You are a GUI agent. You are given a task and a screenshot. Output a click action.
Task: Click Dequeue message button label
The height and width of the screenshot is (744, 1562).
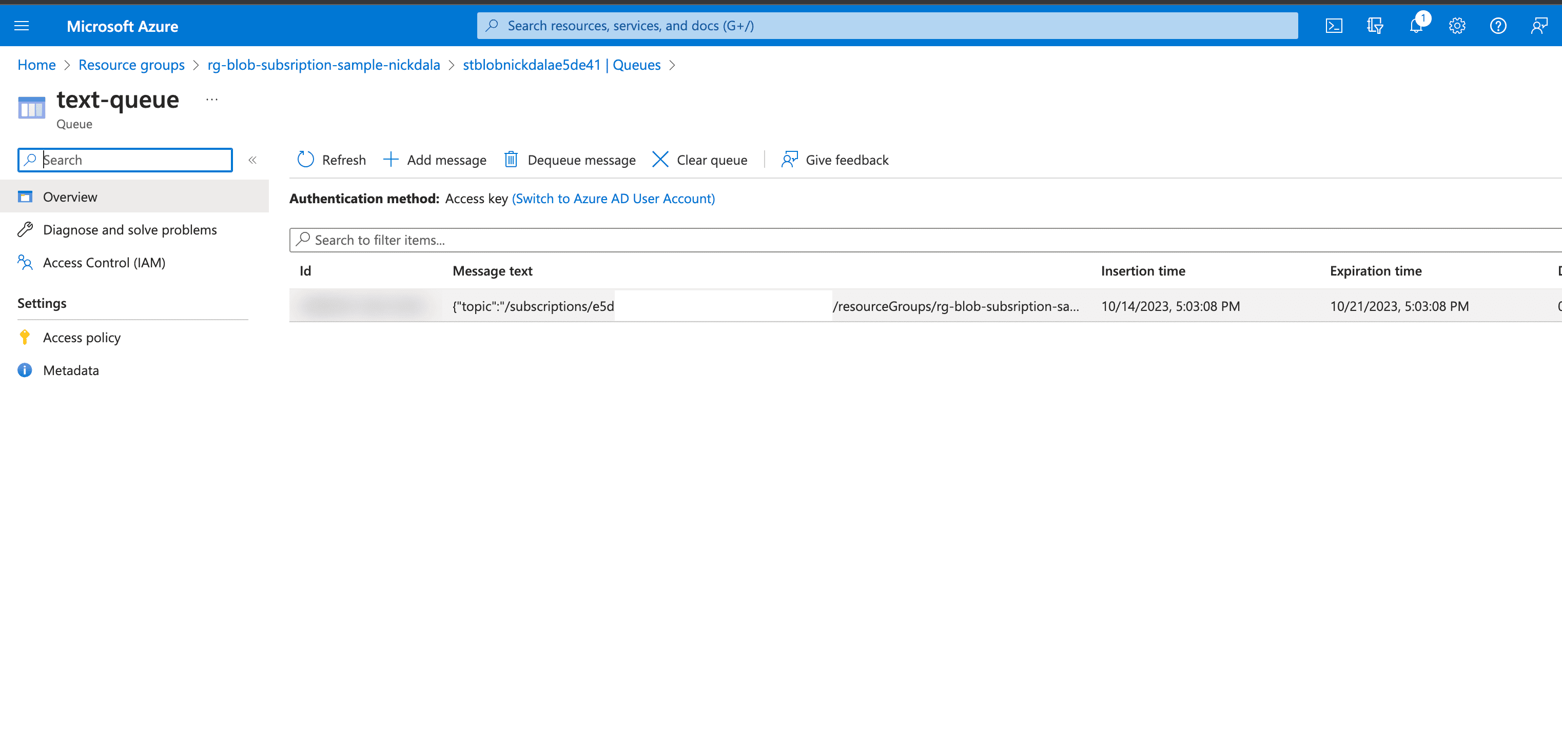581,160
